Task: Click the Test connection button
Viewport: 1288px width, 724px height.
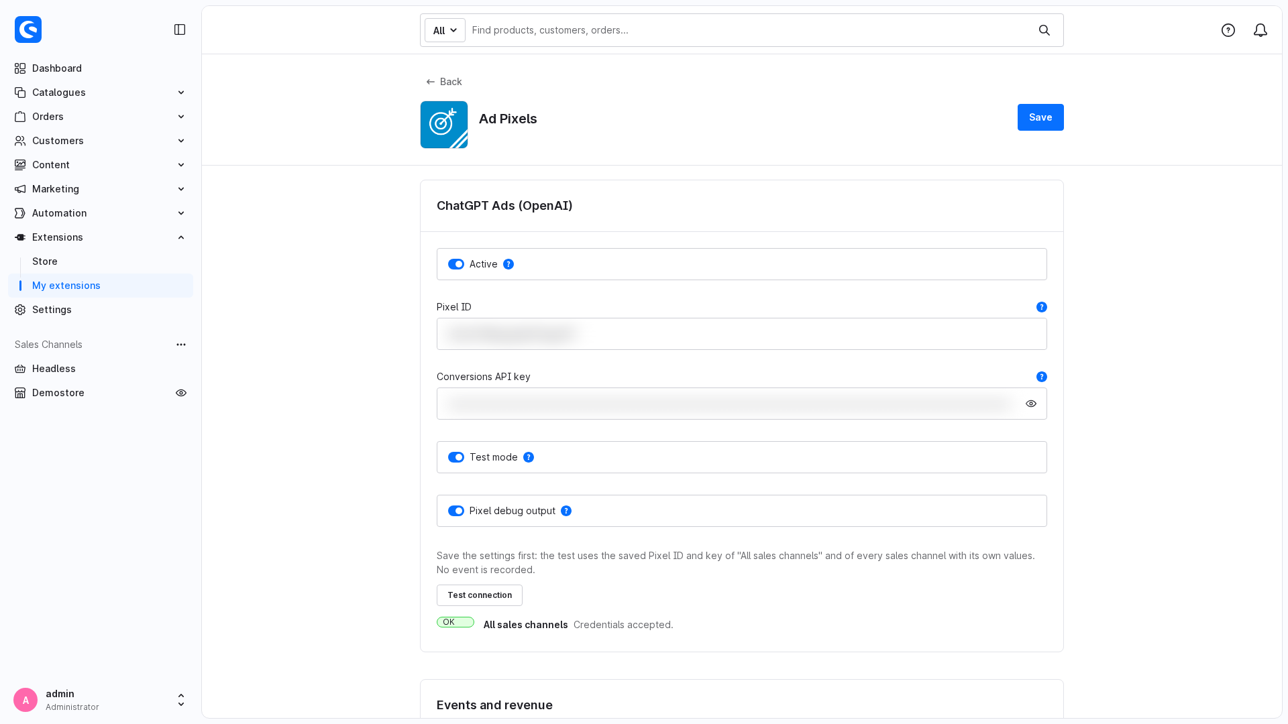Action: (480, 595)
